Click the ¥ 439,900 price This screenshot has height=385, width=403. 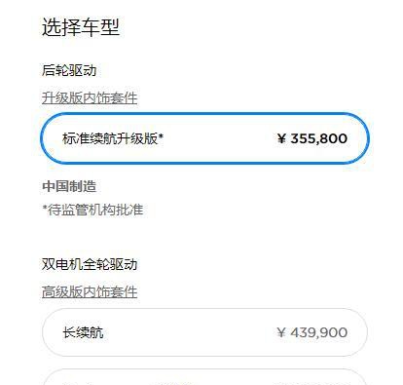(312, 332)
